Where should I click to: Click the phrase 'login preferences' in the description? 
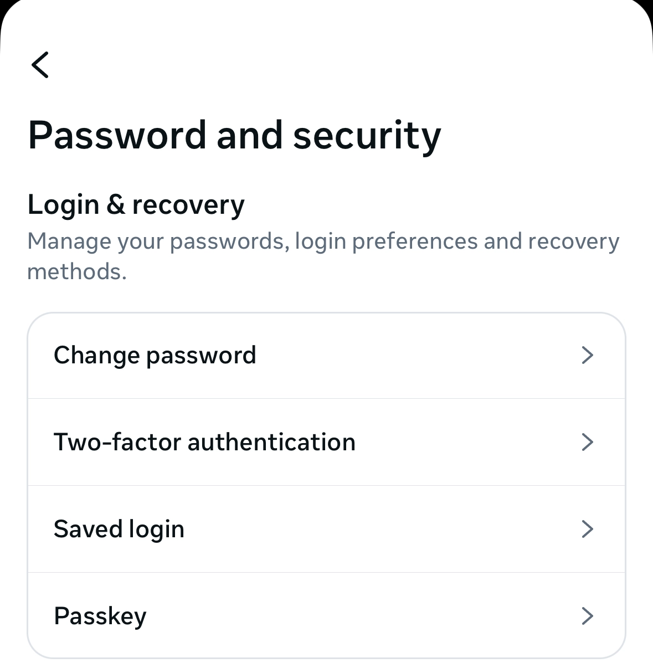386,241
